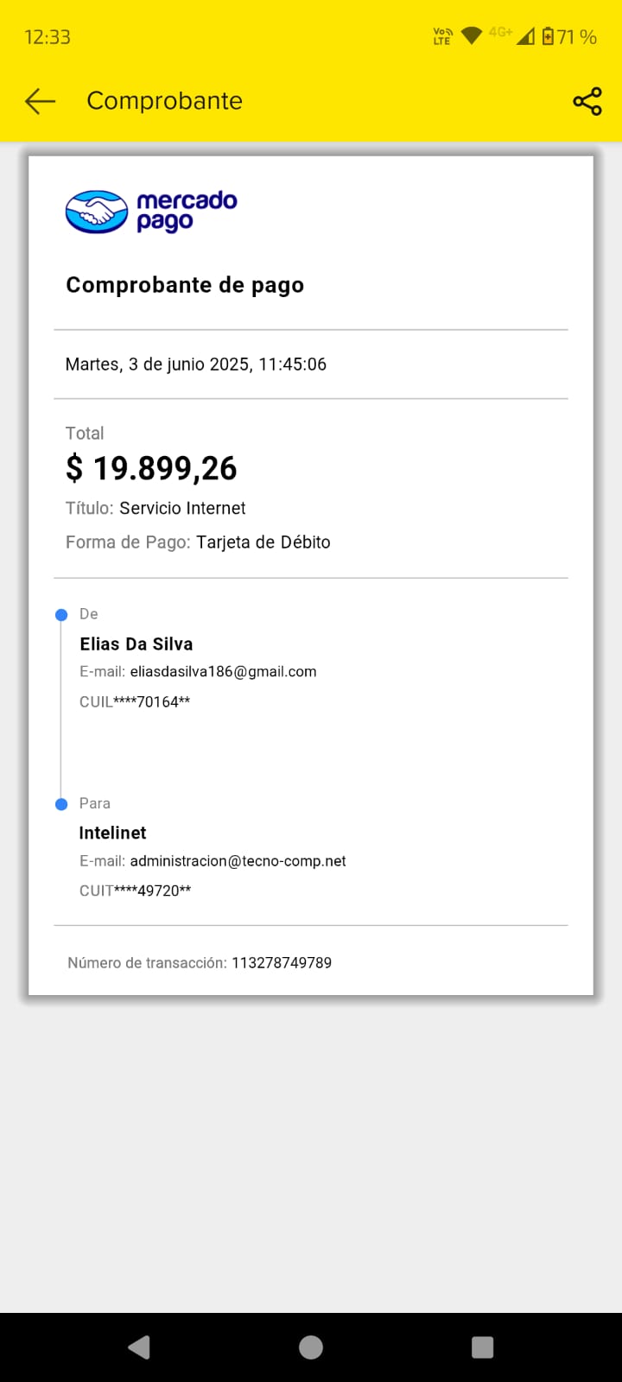Tap the blue dot beside Para
The height and width of the screenshot is (1382, 622).
tap(61, 804)
